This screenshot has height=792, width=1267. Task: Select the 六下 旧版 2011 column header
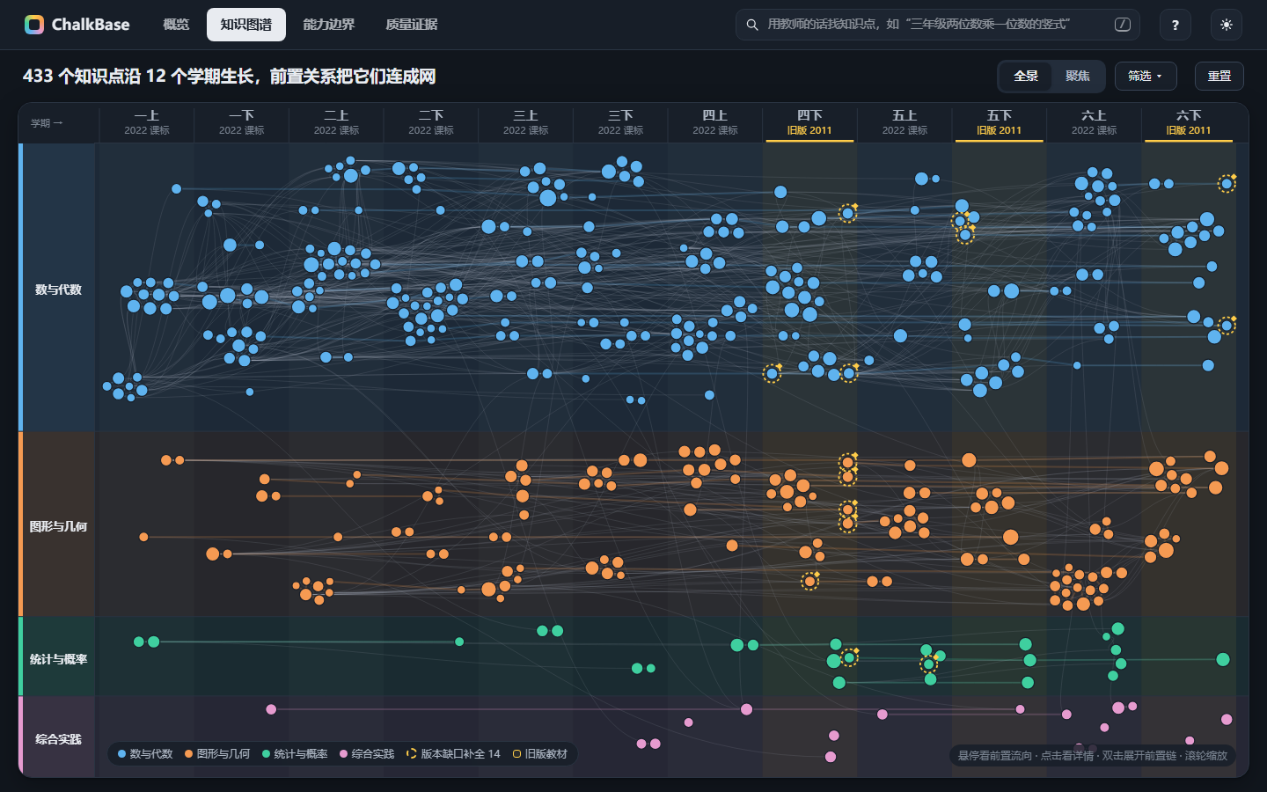click(1189, 122)
